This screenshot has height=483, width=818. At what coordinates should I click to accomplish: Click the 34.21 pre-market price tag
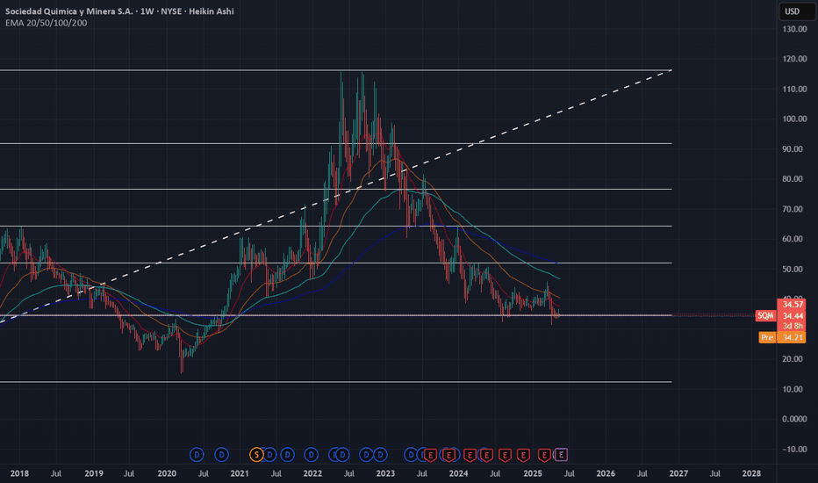[792, 337]
